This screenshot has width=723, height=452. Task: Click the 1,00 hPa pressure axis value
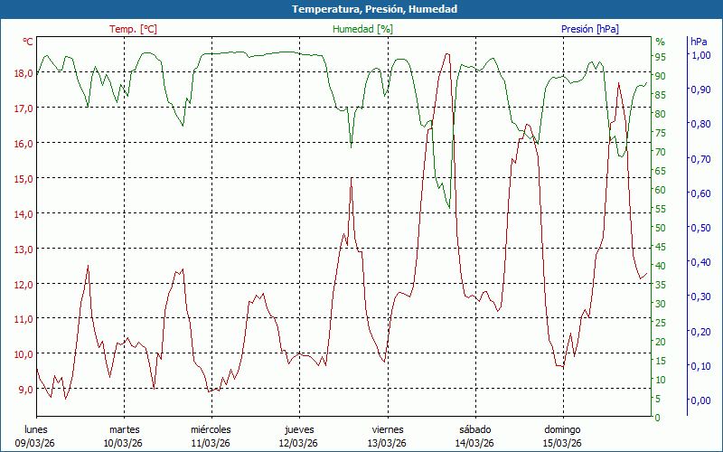[700, 55]
